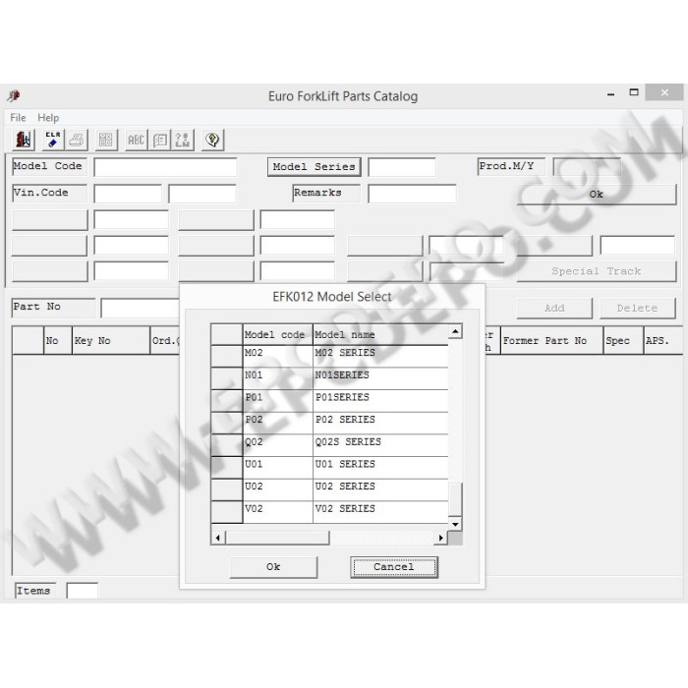Click the Model Series input field
The height and width of the screenshot is (688, 688).
point(402,167)
